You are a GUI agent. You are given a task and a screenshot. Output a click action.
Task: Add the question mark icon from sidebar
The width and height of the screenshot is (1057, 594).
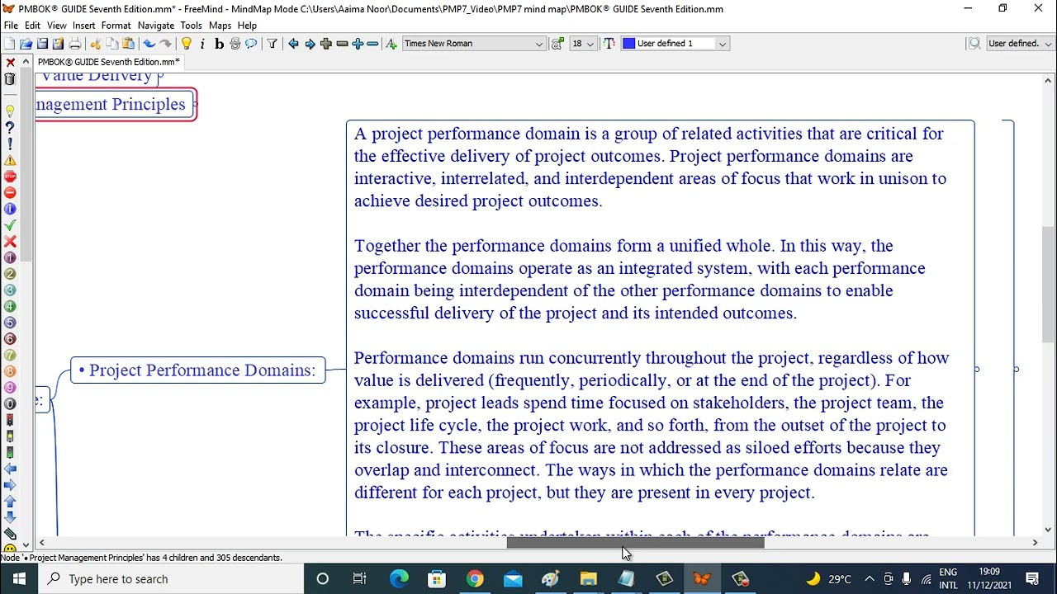point(10,128)
